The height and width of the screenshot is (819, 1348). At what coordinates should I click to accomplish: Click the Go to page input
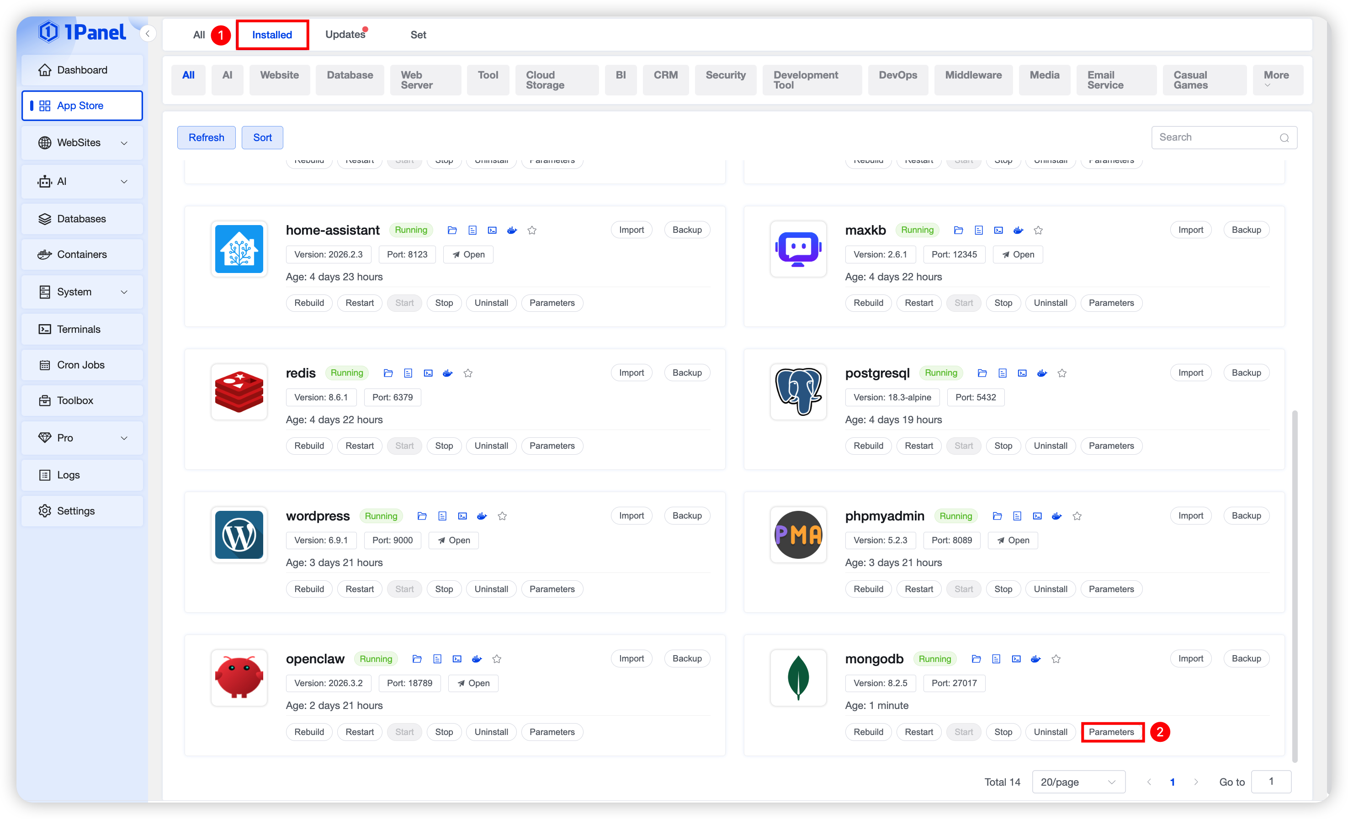coord(1271,782)
